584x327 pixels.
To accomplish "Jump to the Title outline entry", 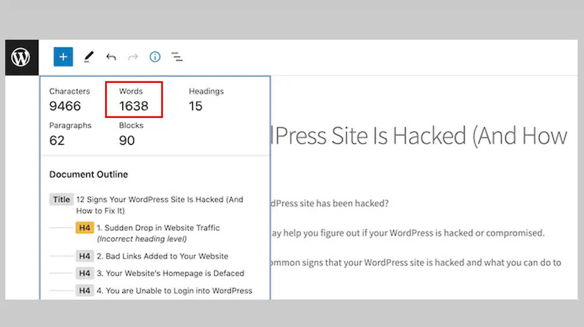I will tap(159, 205).
